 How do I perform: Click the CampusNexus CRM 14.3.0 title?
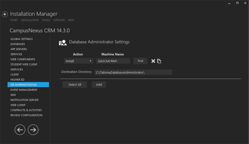[40, 30]
